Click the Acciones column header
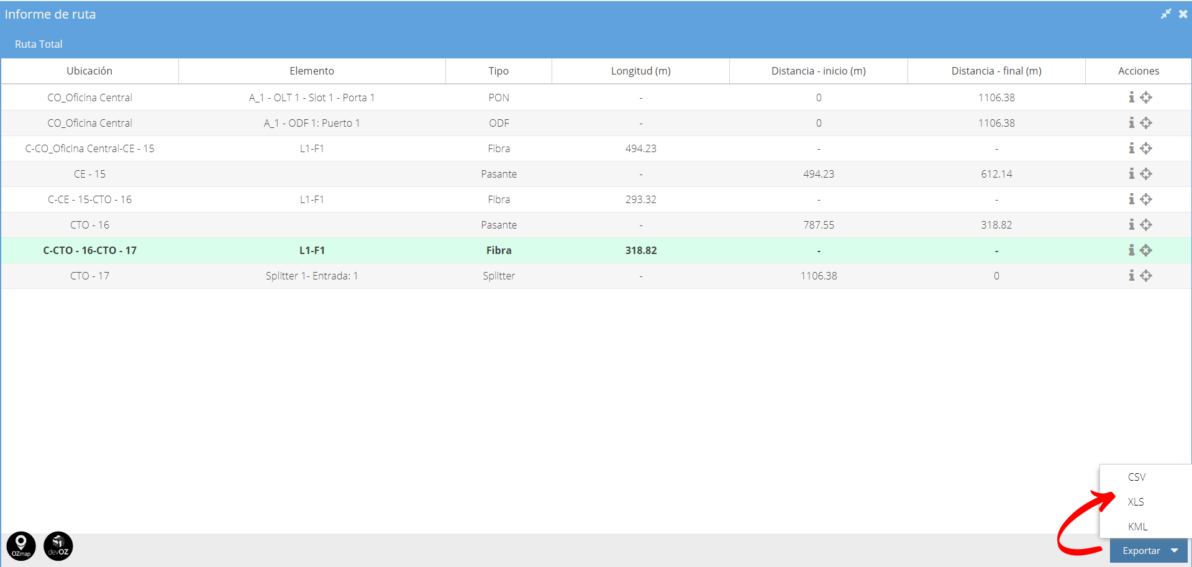 1139,71
